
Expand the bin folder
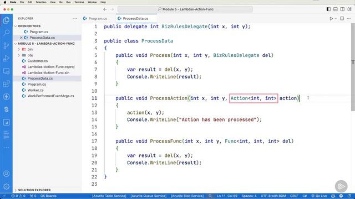19,49
